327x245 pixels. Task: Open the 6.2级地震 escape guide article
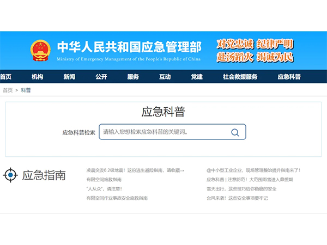(135, 170)
